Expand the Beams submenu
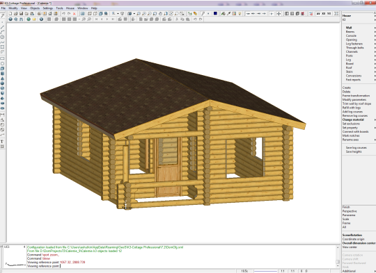 click(360, 31)
